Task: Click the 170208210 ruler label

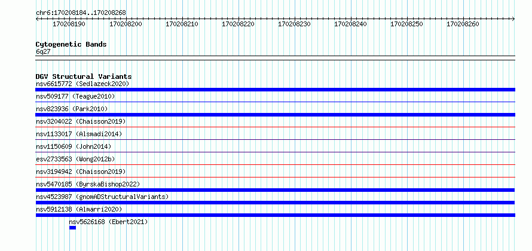Action: 182,24
